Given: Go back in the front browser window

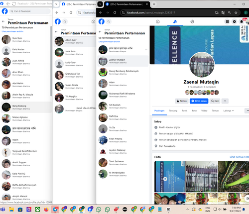Looking at the screenshot, I should coord(101,12).
